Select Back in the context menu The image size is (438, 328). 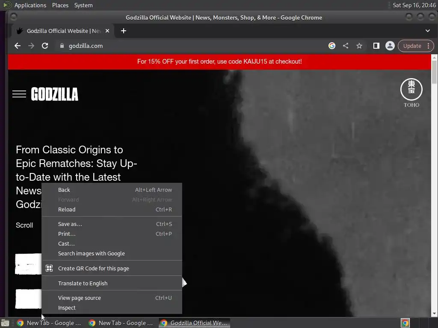(112, 190)
